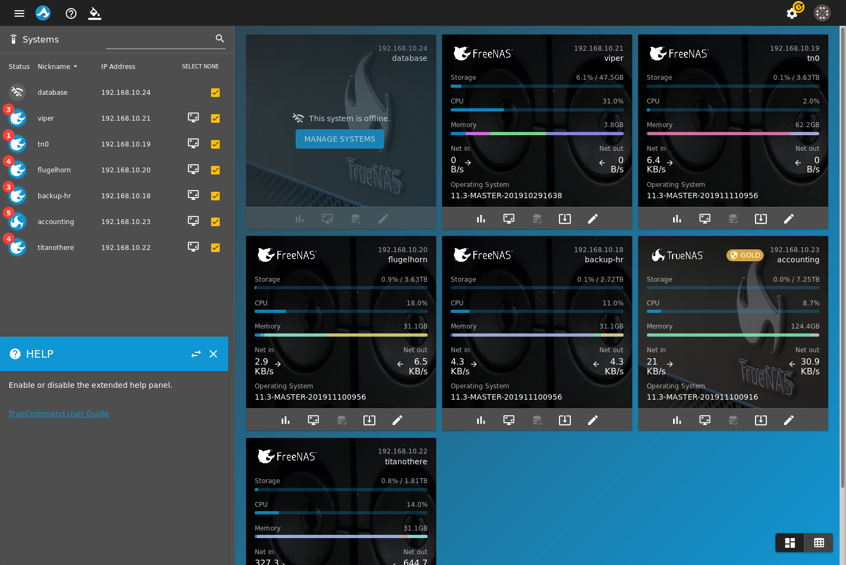
Task: Click the titanothere card name label
Action: click(406, 462)
